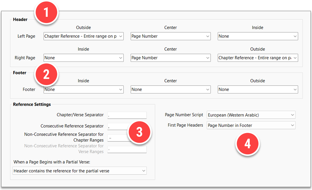
Task: Open the Page Number Script dropdown
Action: point(251,115)
